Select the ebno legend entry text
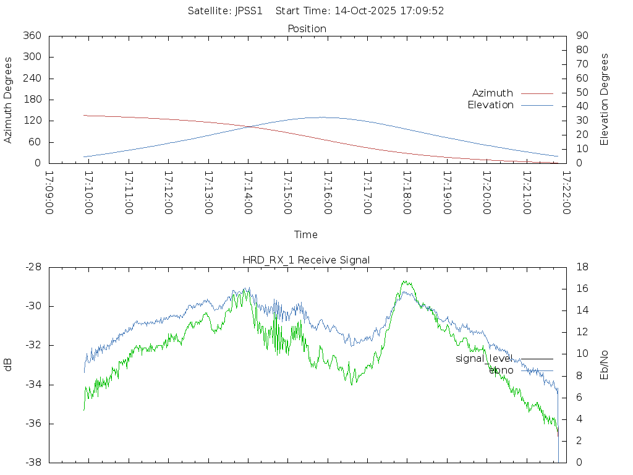 pyautogui.click(x=501, y=370)
